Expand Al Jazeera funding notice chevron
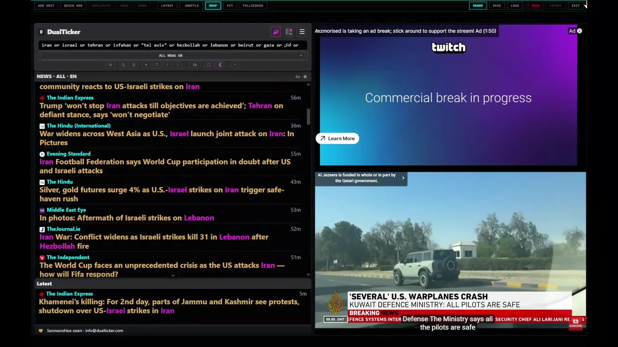 [403, 178]
